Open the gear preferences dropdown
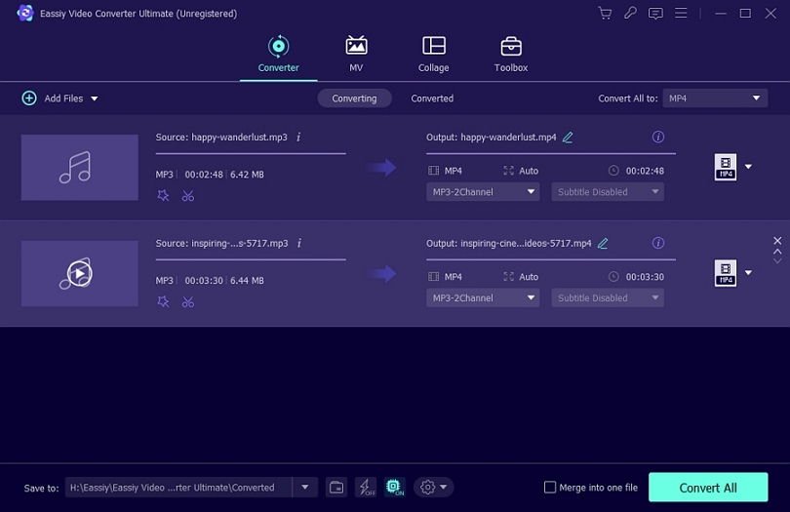 (x=433, y=488)
